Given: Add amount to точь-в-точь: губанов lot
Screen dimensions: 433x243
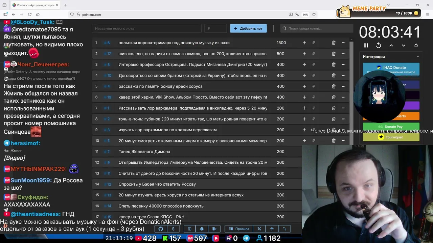Looking at the screenshot, I should click(x=304, y=119).
